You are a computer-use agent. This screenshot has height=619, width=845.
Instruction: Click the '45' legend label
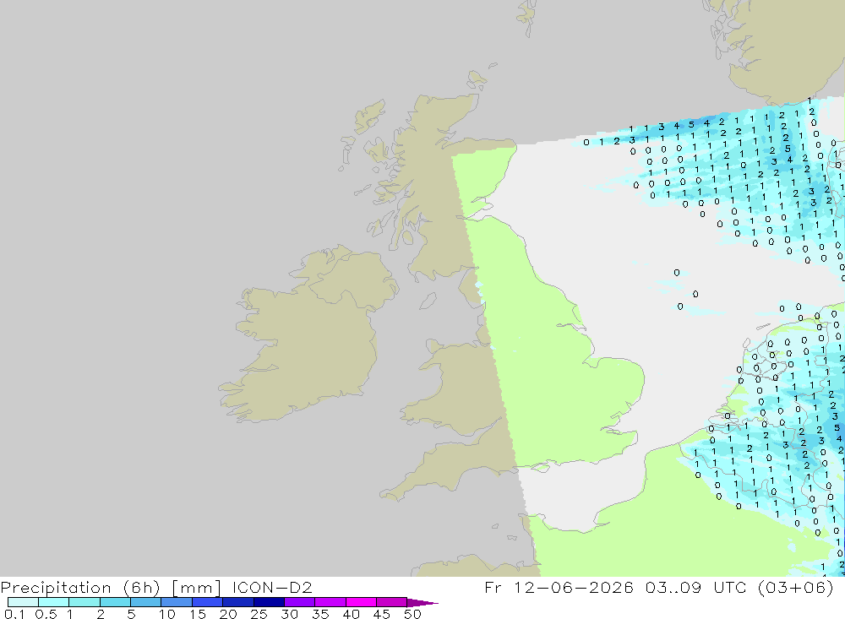(x=382, y=614)
